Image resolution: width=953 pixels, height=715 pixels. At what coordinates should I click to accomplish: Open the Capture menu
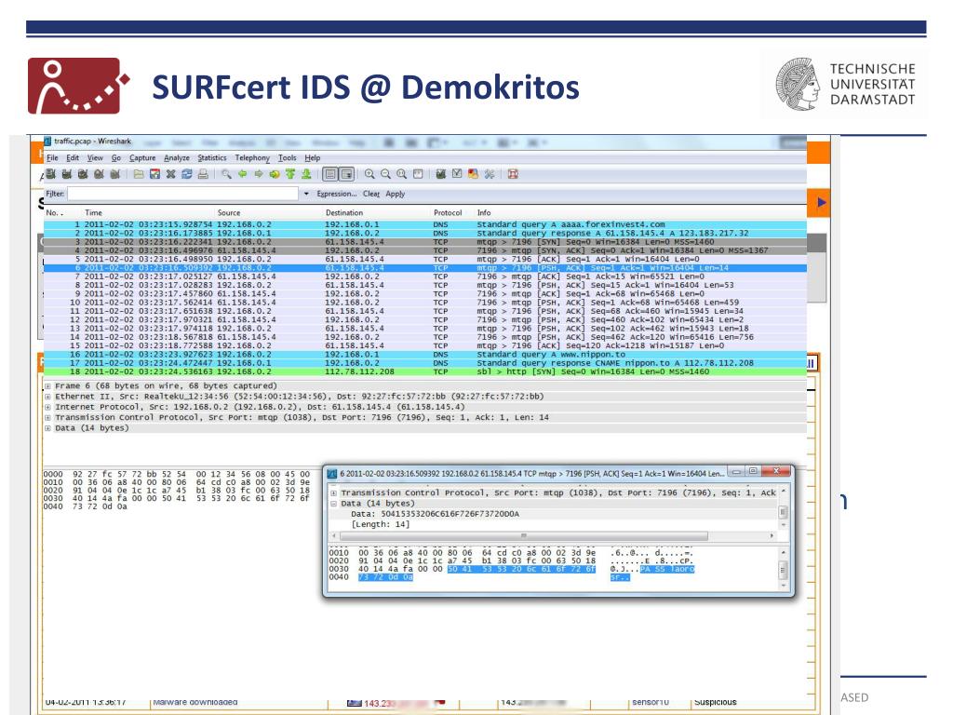click(x=142, y=158)
